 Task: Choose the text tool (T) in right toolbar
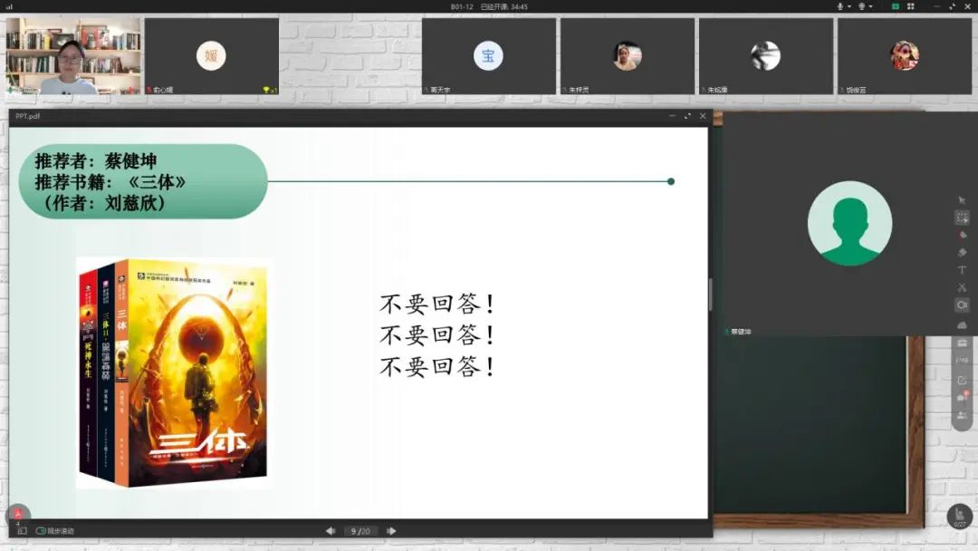point(962,270)
